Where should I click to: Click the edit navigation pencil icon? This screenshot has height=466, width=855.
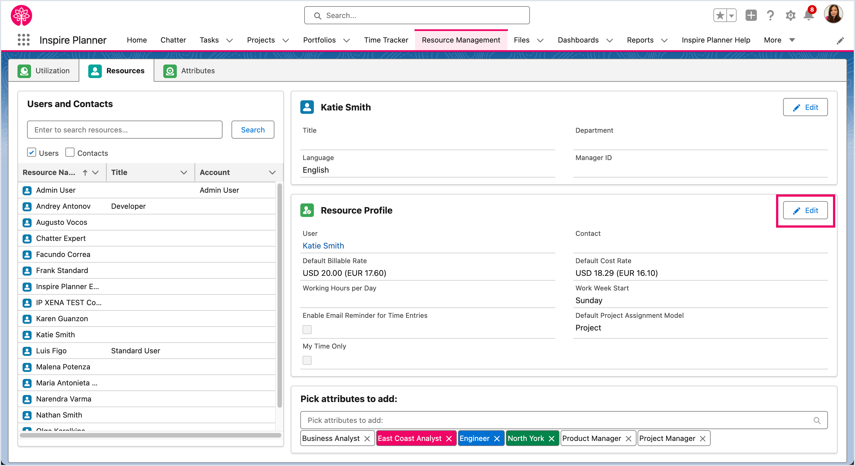click(x=840, y=41)
